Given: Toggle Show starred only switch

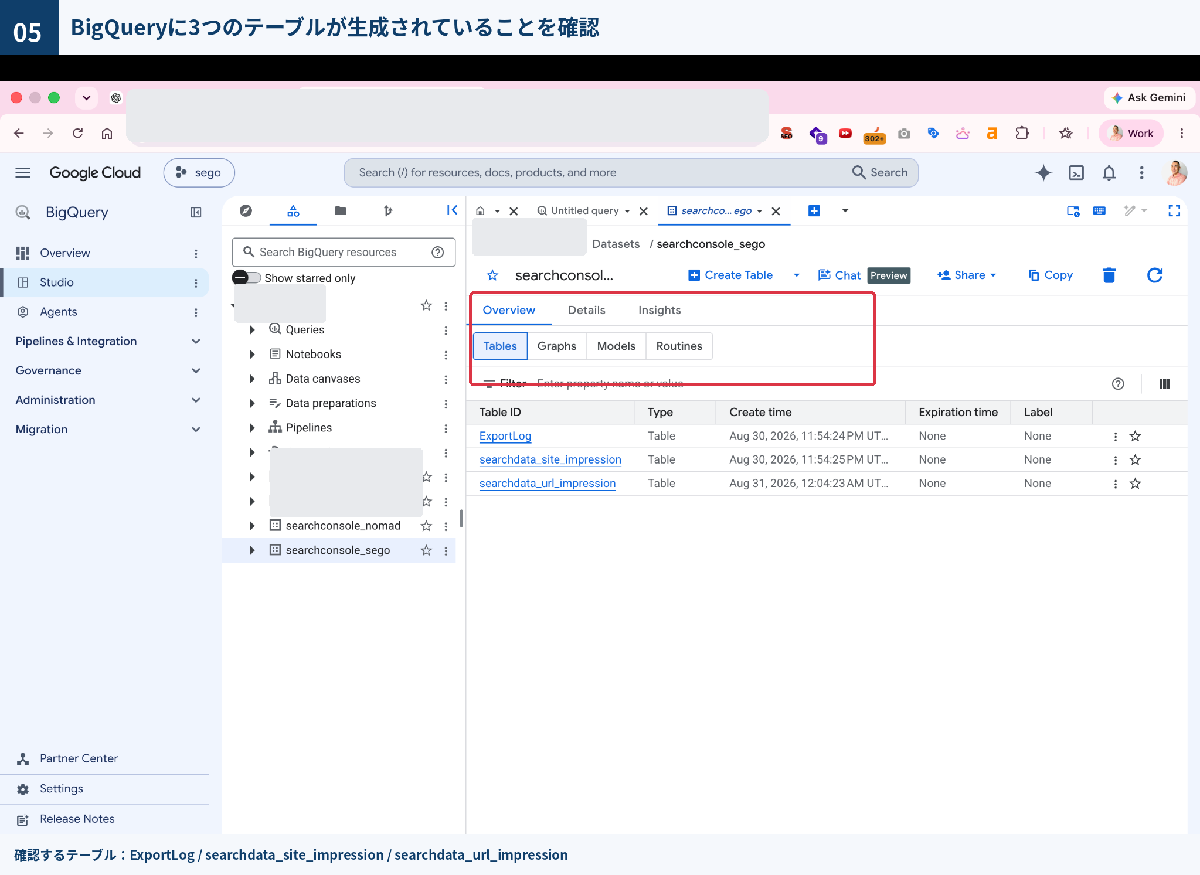Looking at the screenshot, I should 247,277.
